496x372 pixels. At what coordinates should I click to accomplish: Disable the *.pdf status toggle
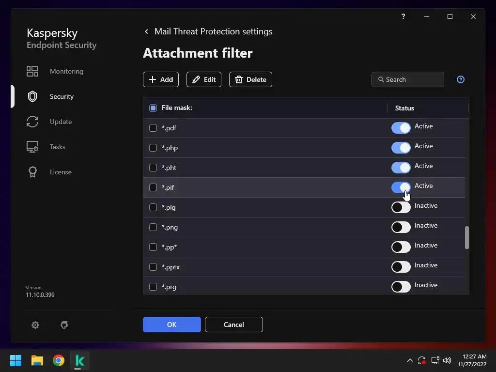(x=401, y=128)
